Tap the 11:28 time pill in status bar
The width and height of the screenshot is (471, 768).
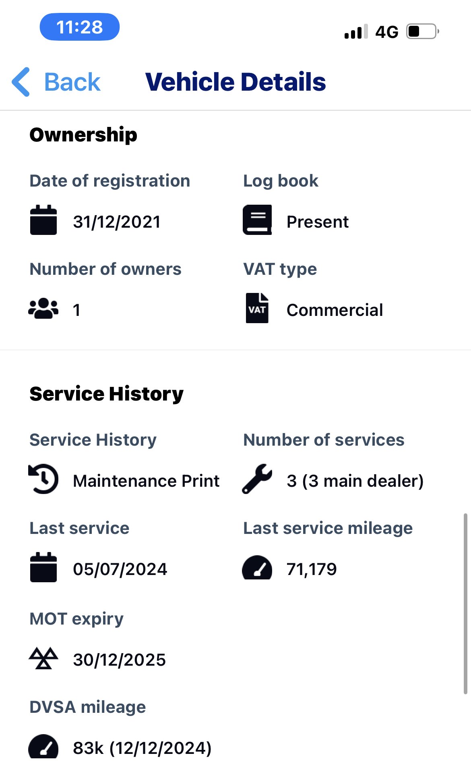coord(80,27)
